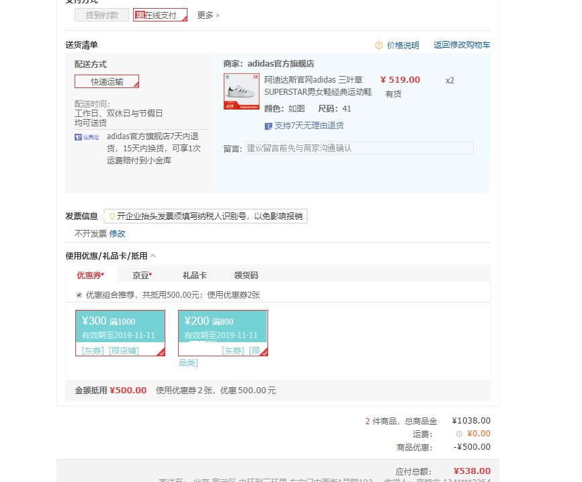Open 支持7天无理由退货 link
Screen dimensions: 582x482
[309, 126]
